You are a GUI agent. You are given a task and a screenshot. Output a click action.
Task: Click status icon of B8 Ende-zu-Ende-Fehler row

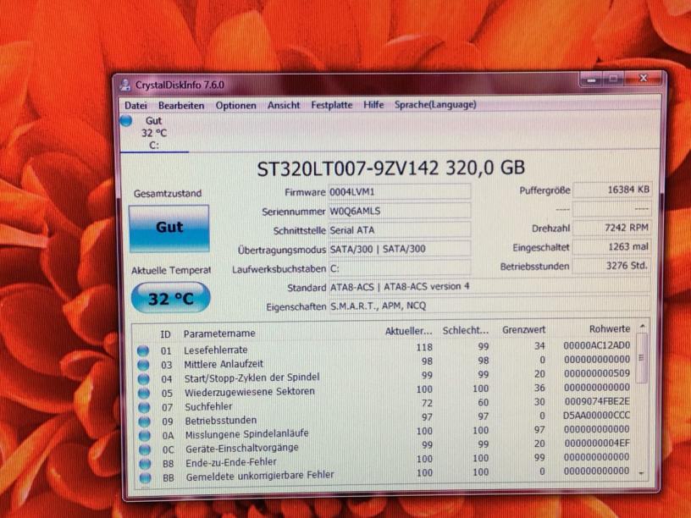click(145, 464)
